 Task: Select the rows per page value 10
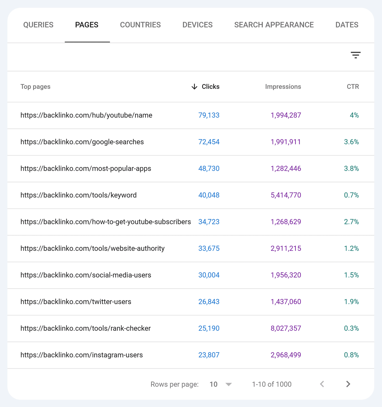[213, 384]
